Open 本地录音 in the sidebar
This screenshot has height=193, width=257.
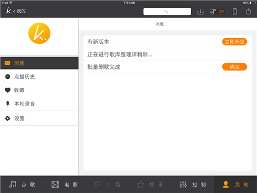point(39,103)
